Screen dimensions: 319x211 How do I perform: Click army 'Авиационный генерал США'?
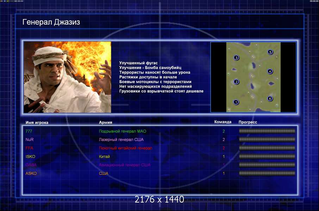tap(125, 165)
